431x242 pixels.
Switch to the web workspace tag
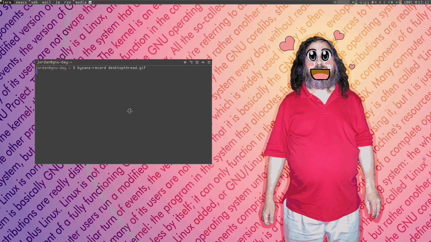point(34,2)
